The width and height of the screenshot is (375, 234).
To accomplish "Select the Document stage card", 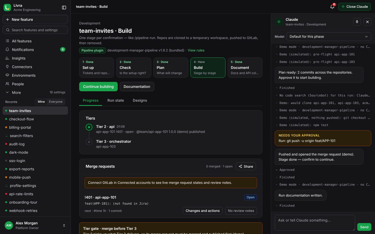I will point(245,68).
